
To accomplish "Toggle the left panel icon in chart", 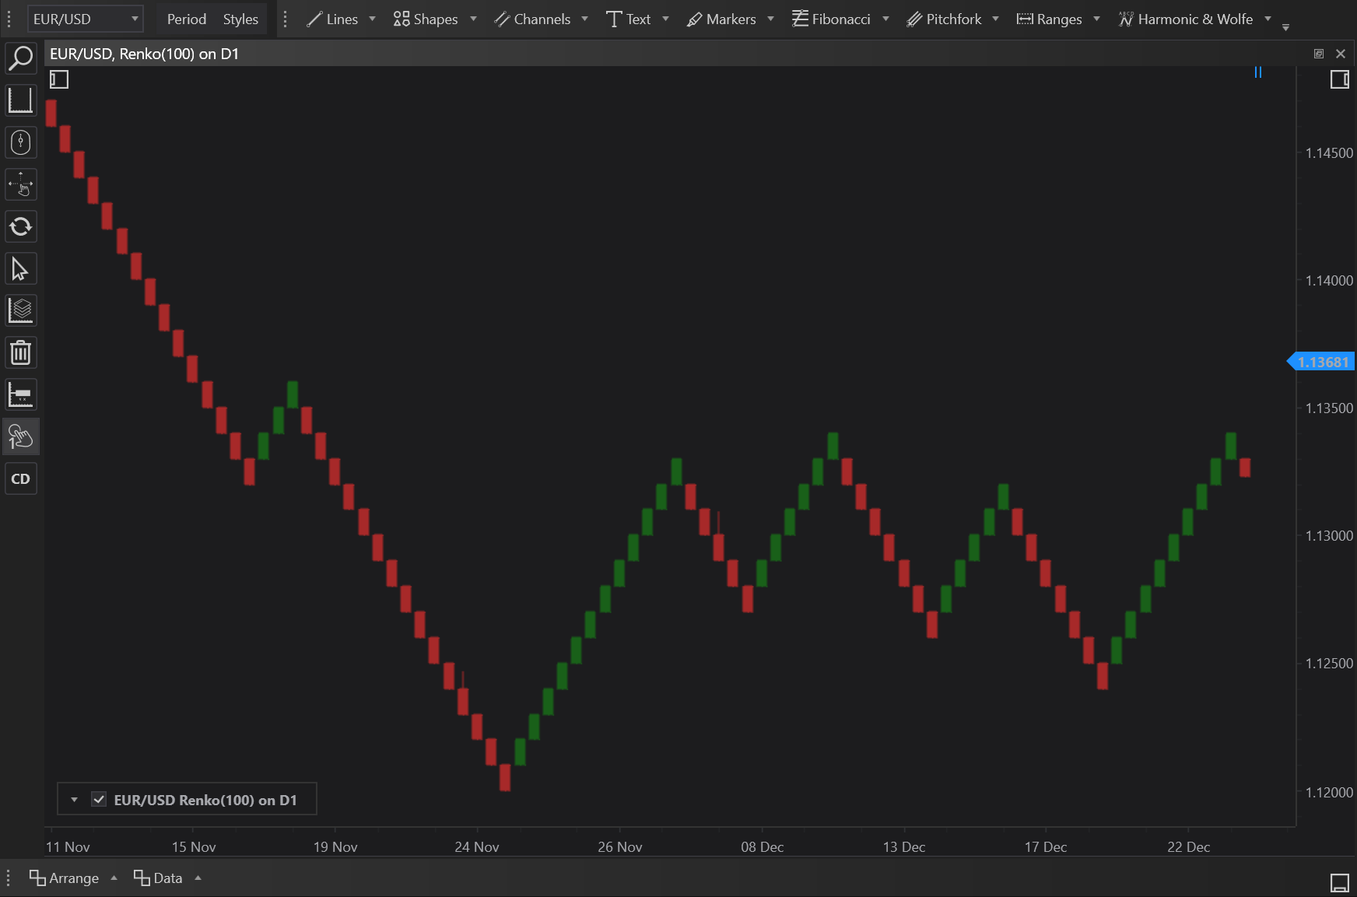I will [x=59, y=79].
